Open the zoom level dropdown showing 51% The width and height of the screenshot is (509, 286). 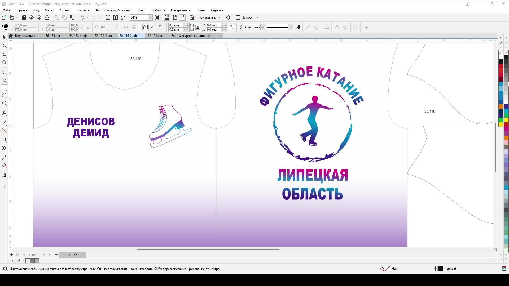(x=150, y=17)
